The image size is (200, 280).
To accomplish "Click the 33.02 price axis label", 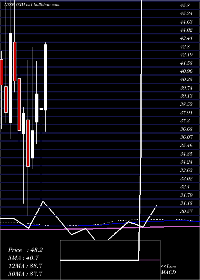I will point(186,178).
